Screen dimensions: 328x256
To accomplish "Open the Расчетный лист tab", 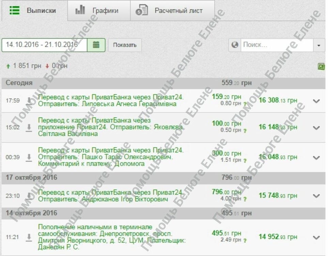I will click(x=172, y=11).
